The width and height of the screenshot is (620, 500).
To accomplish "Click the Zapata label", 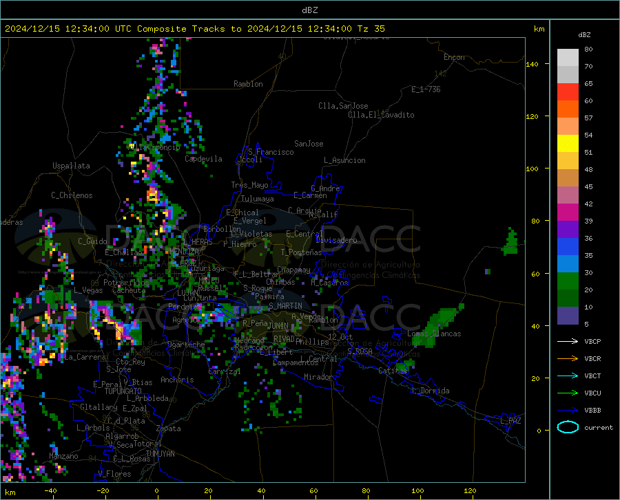I will 169,428.
